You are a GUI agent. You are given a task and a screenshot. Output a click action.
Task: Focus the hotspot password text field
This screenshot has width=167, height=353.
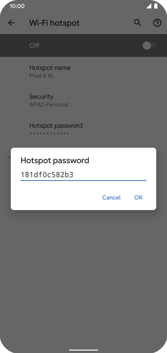coord(84,175)
